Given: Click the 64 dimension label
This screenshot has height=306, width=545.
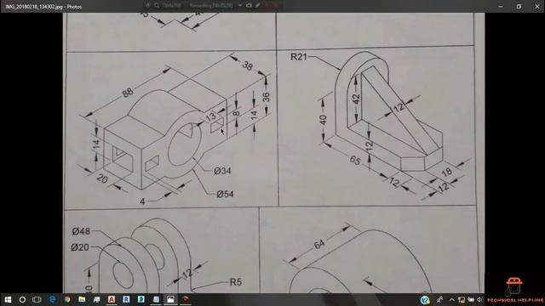Looking at the screenshot, I should pyautogui.click(x=319, y=244).
